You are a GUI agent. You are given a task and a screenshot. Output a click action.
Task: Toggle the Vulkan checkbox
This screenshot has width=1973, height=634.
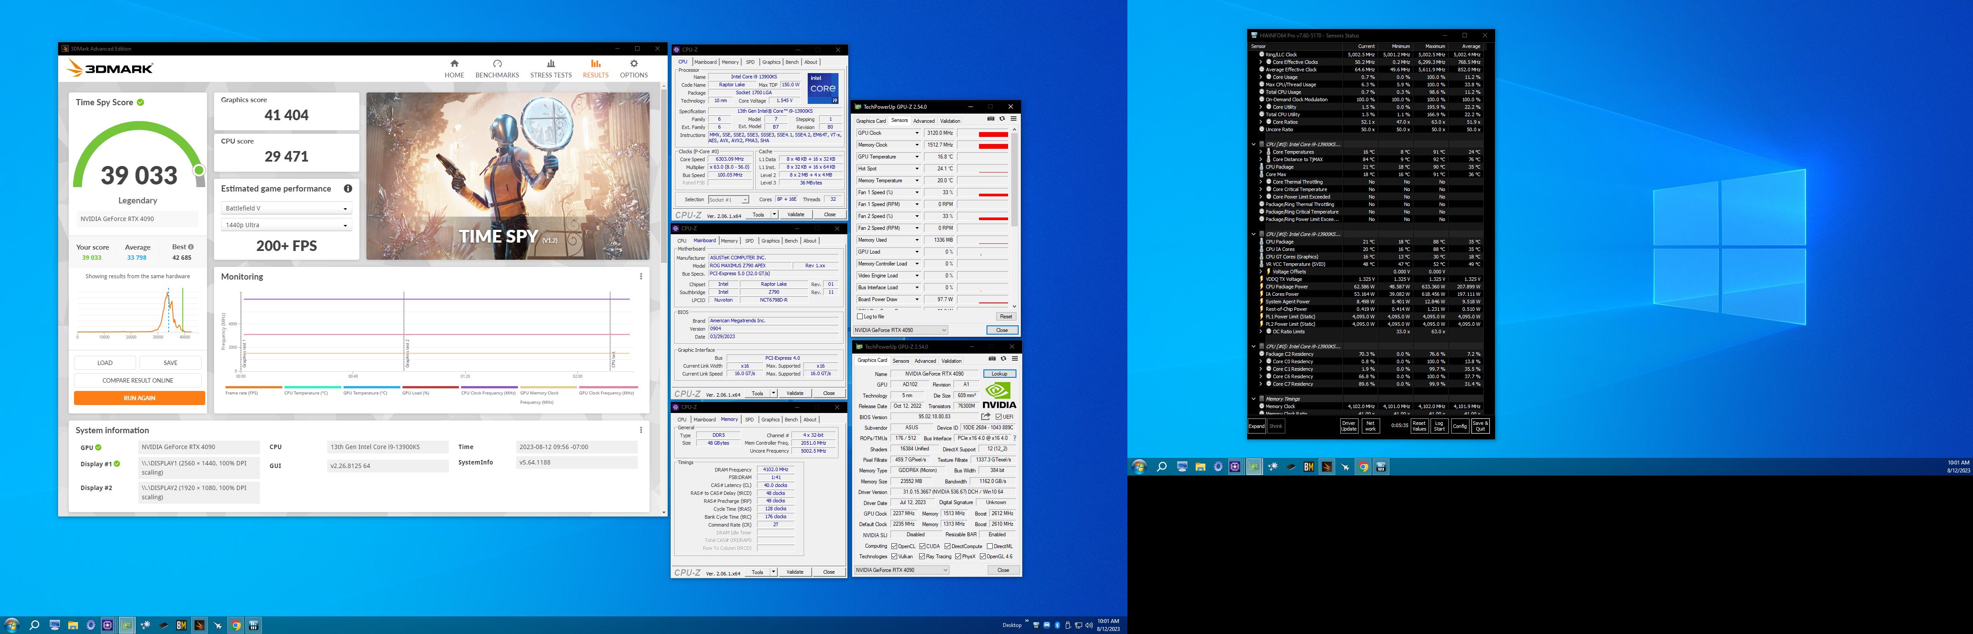coord(894,557)
